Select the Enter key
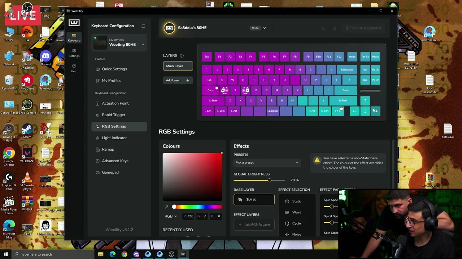Image resolution: width=462 pixels, height=259 pixels. click(x=345, y=90)
